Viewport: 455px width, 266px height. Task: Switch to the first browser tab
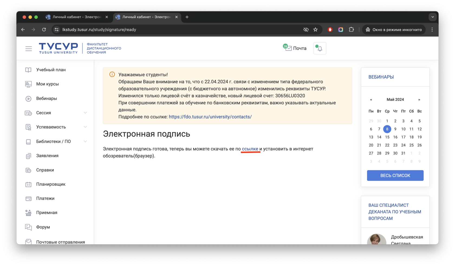[x=77, y=17]
